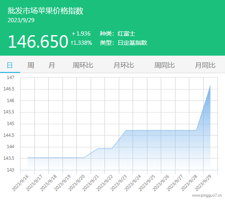Click the 2023/9/23 axis label
The image size is (225, 200).
119,183
